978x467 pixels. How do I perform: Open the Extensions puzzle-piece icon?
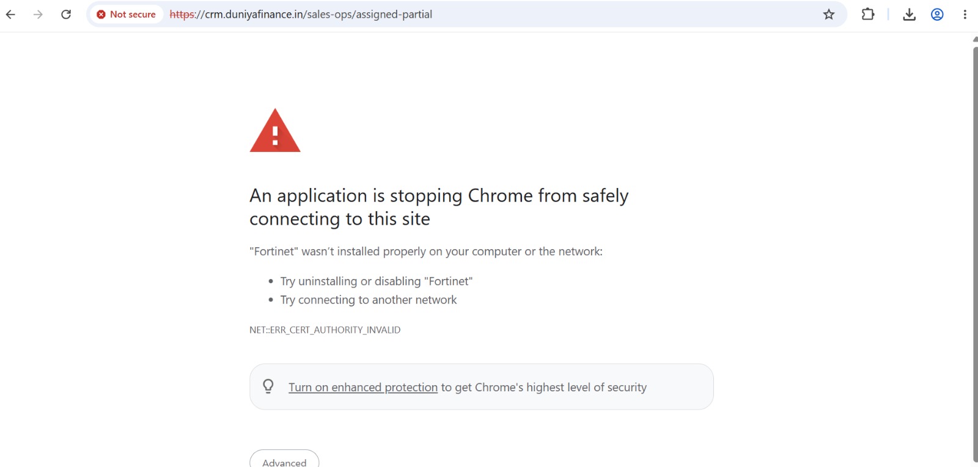868,14
